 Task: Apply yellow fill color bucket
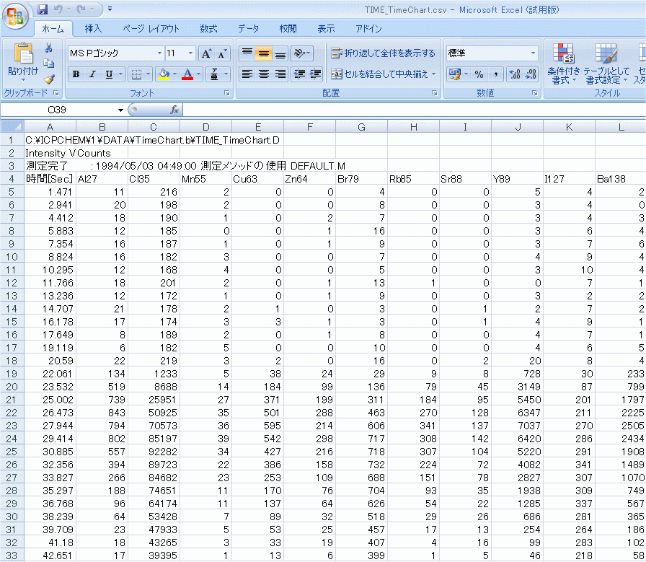(164, 74)
